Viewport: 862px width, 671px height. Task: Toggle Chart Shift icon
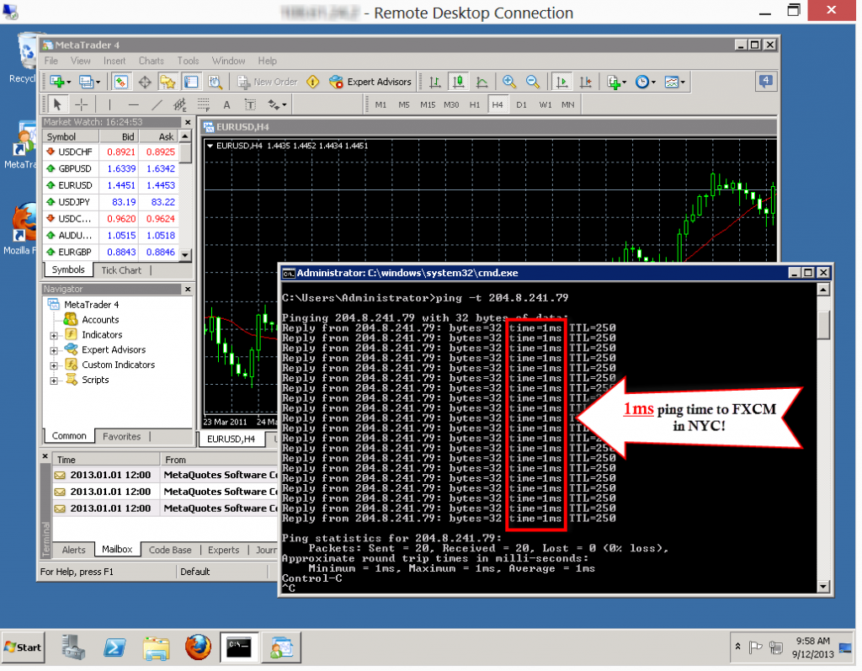tap(585, 83)
